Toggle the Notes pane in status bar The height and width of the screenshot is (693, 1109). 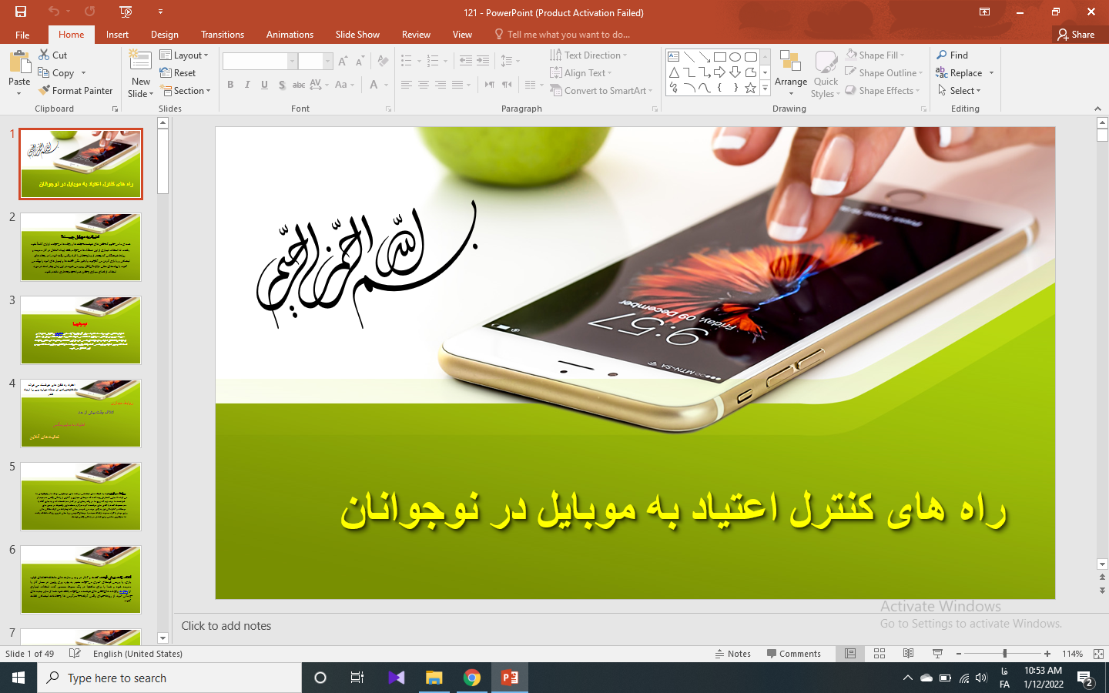(x=732, y=654)
